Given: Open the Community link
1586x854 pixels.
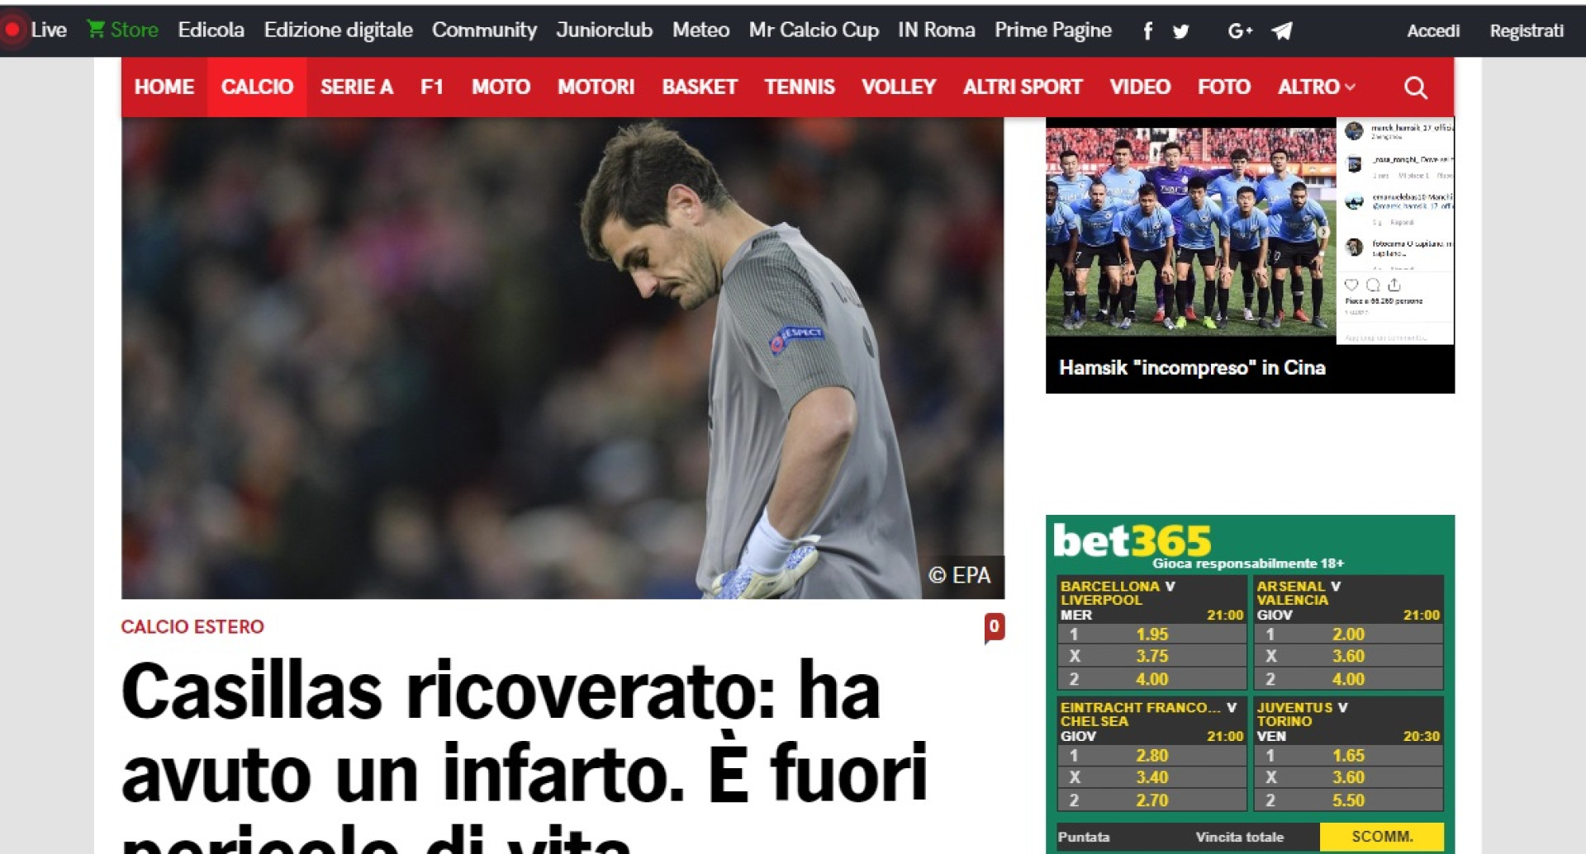Looking at the screenshot, I should (x=484, y=30).
